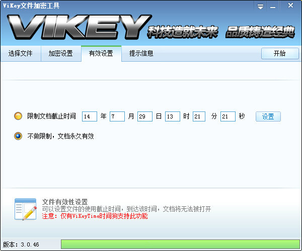Focus the month input field showing 7
Viewport: 302px width, 251px height.
pos(117,116)
